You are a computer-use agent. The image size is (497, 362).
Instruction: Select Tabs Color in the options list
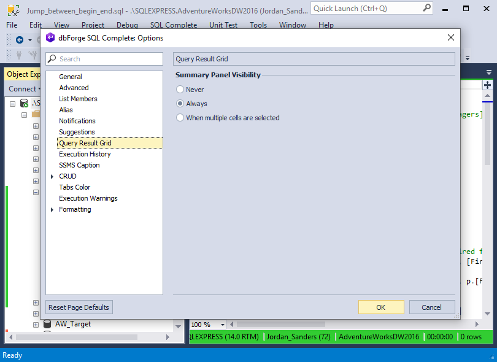point(74,187)
